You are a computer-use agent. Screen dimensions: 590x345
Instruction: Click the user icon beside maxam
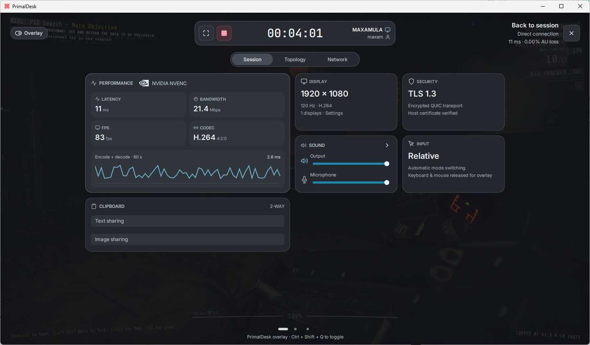point(388,37)
